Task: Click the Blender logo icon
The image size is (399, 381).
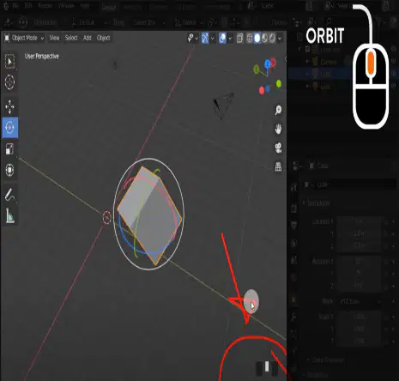Action: (x=6, y=6)
